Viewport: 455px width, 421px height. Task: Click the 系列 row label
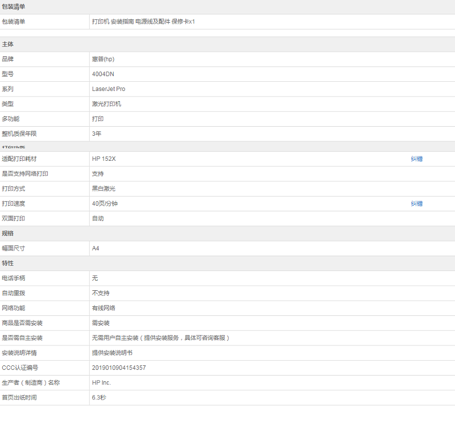tap(7, 89)
